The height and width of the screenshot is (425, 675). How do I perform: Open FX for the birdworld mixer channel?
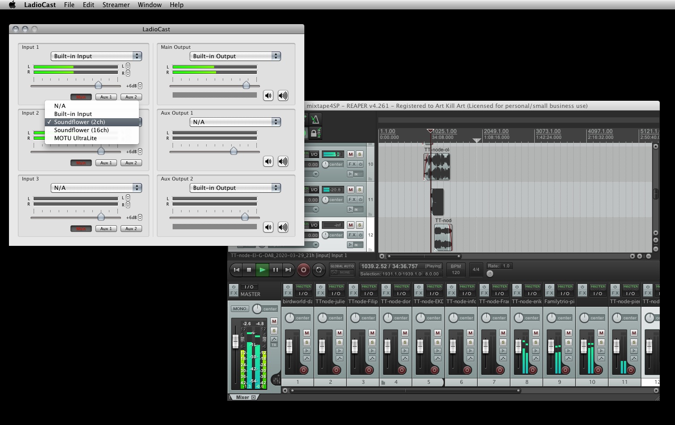[288, 293]
